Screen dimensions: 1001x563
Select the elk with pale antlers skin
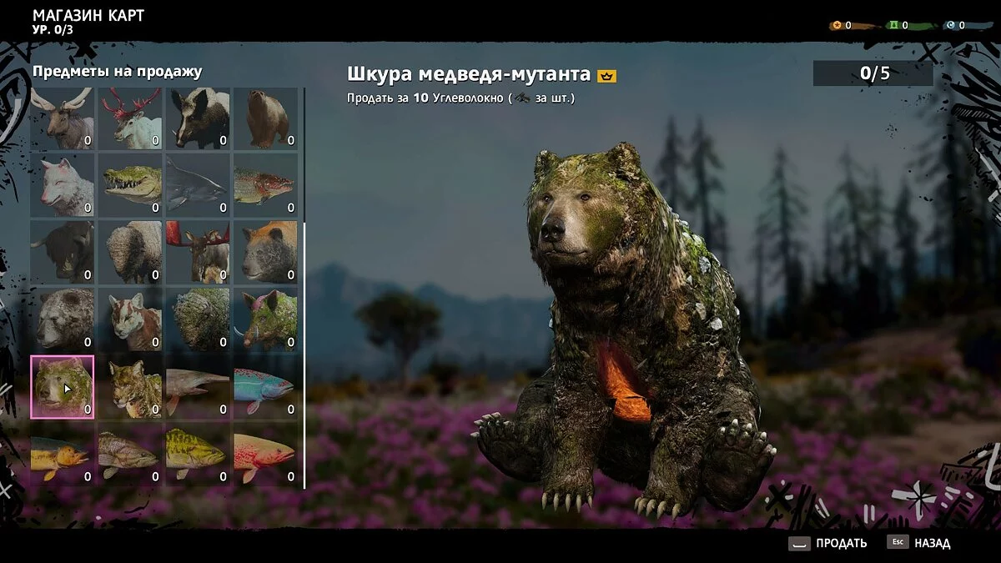tap(62, 118)
